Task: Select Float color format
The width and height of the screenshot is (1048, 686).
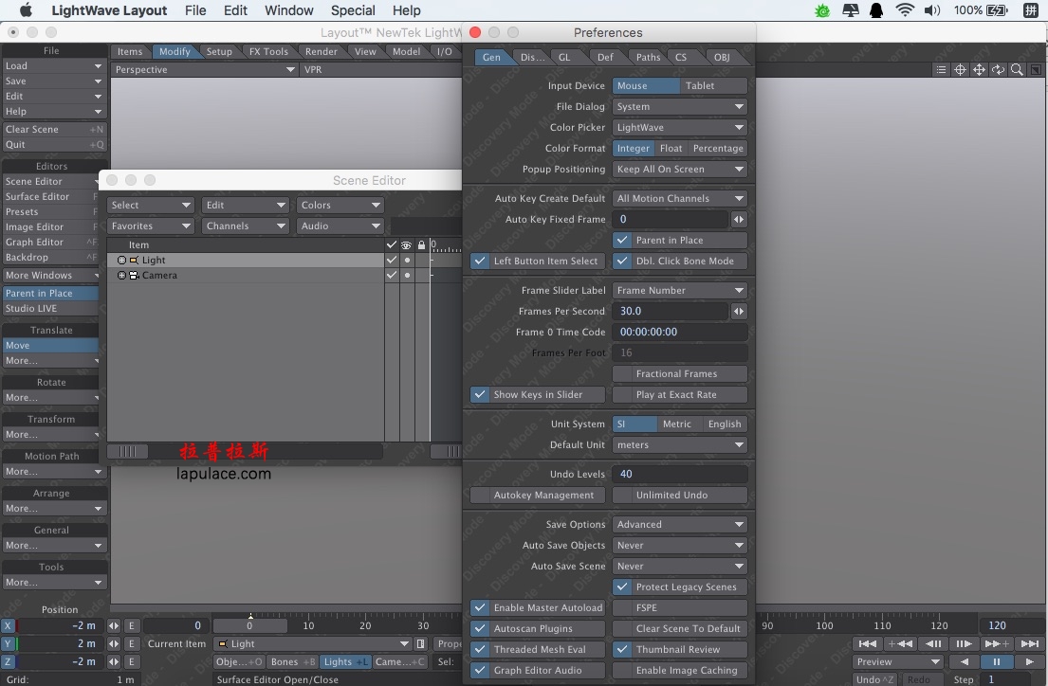Action: point(671,149)
